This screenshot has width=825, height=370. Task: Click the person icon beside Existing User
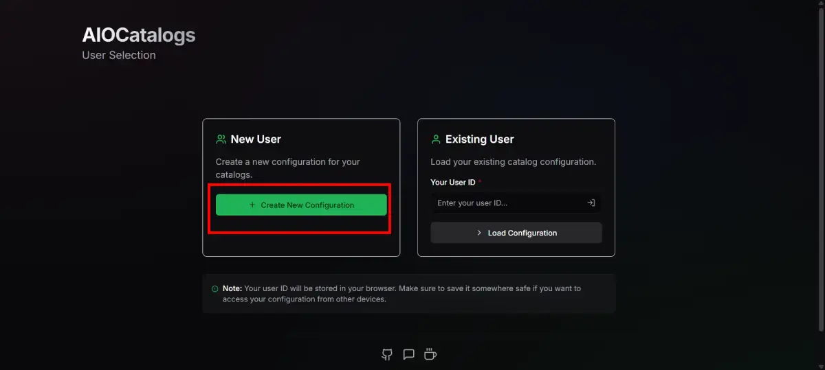(435, 139)
